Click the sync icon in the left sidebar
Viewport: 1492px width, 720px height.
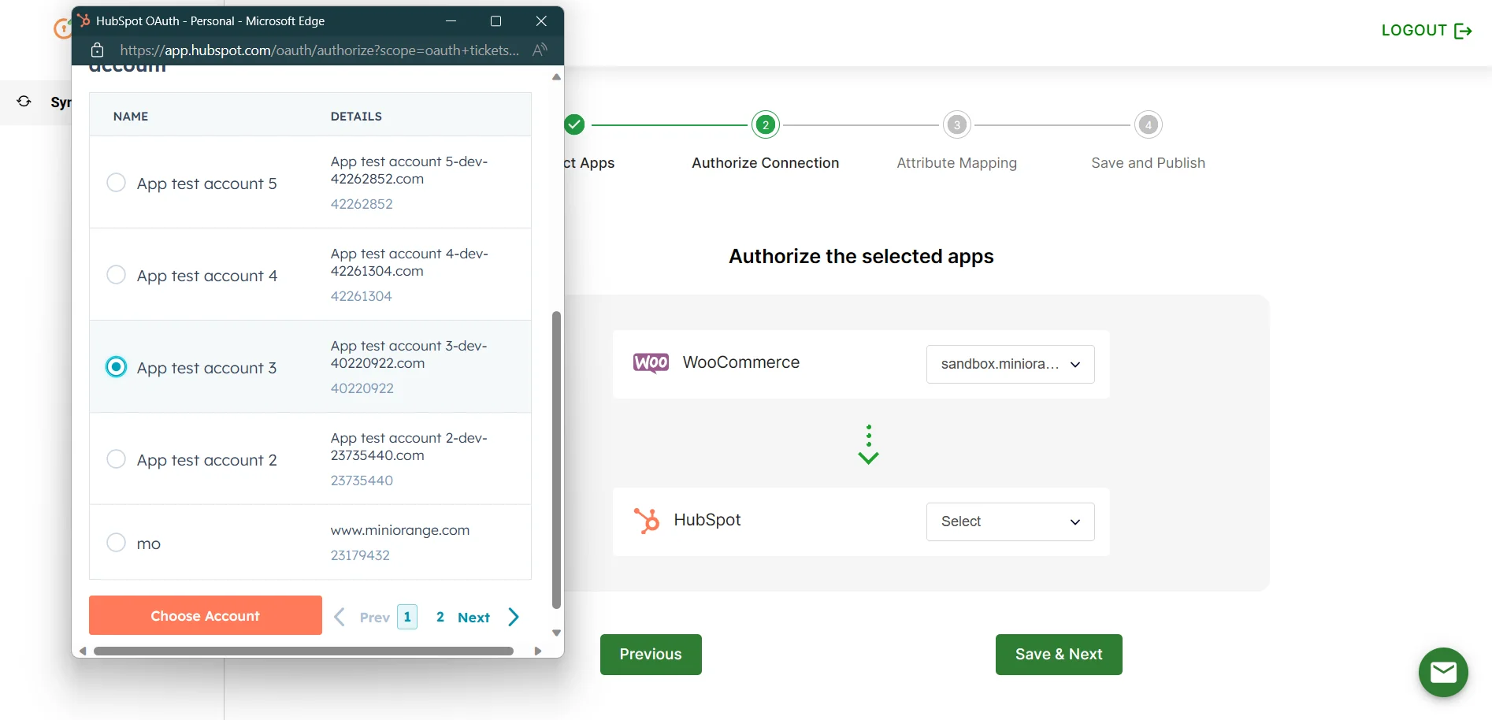pyautogui.click(x=24, y=102)
